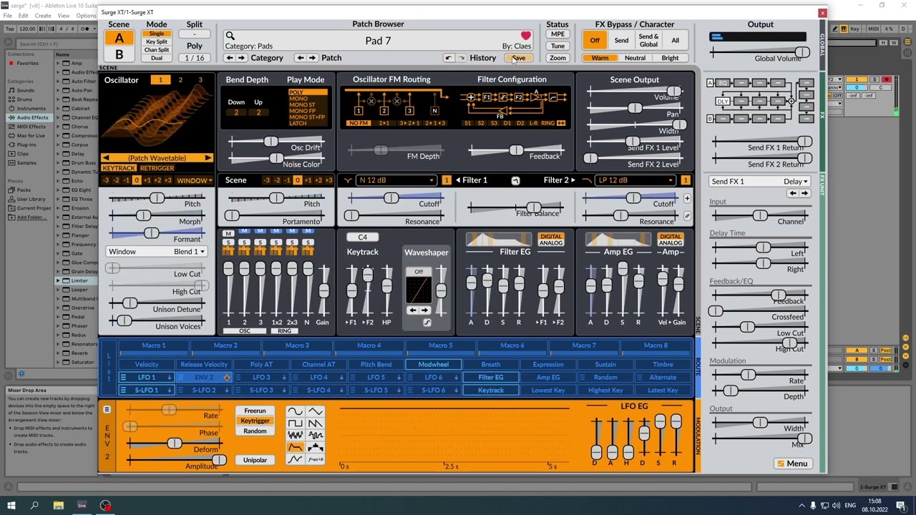Go to previous patch category arrow
This screenshot has width=916, height=515.
tap(229, 58)
